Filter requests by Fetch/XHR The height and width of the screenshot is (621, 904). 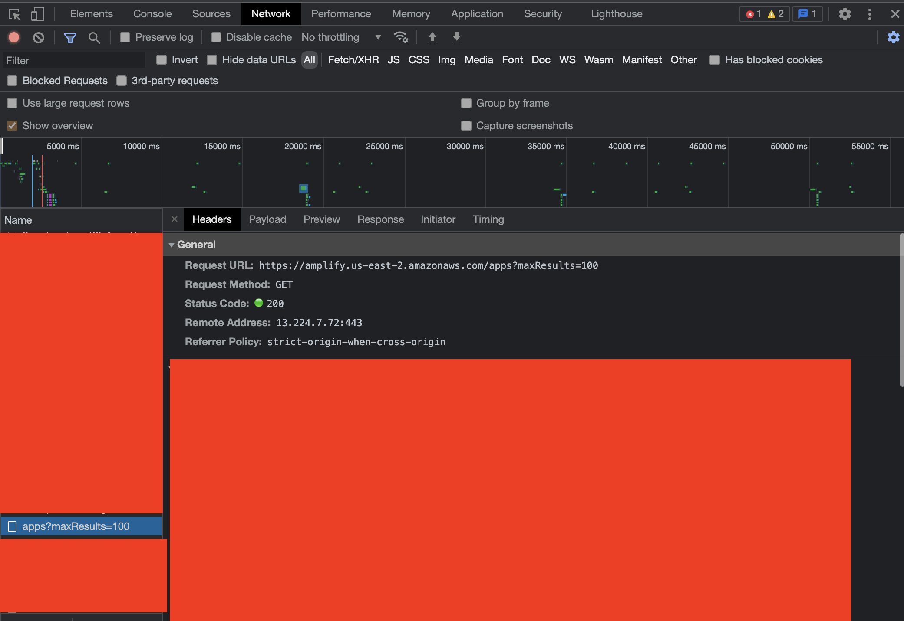[x=353, y=59]
